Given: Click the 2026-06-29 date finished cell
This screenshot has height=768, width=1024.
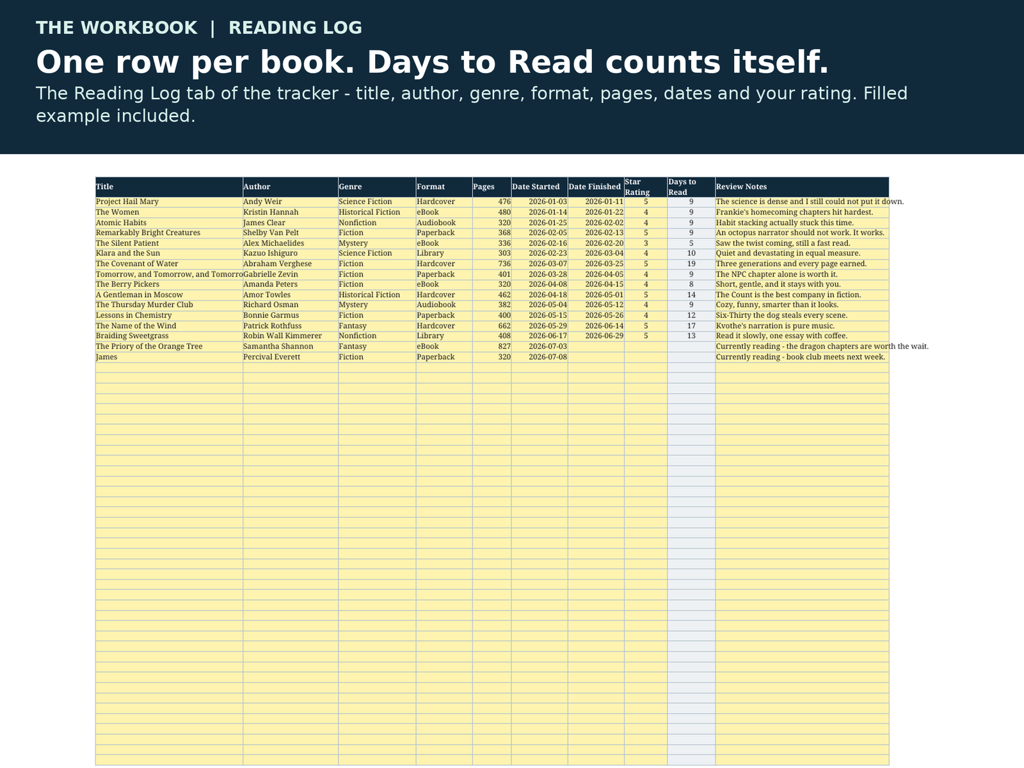Looking at the screenshot, I should click(x=596, y=336).
